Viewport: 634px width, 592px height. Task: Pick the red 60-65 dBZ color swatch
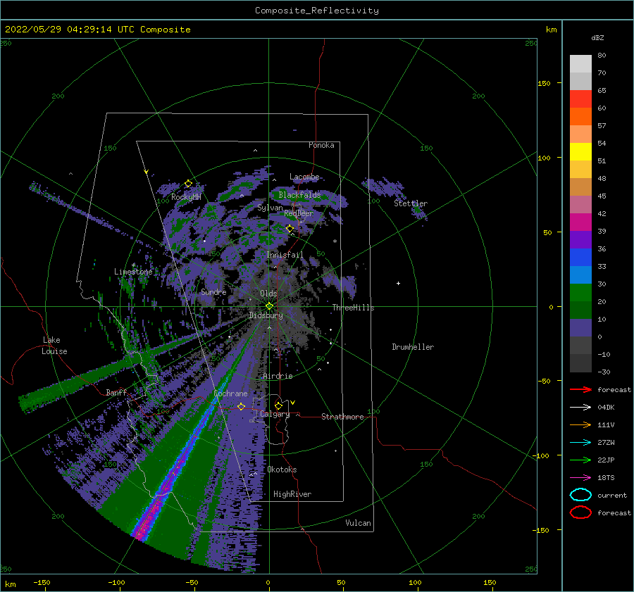point(580,99)
